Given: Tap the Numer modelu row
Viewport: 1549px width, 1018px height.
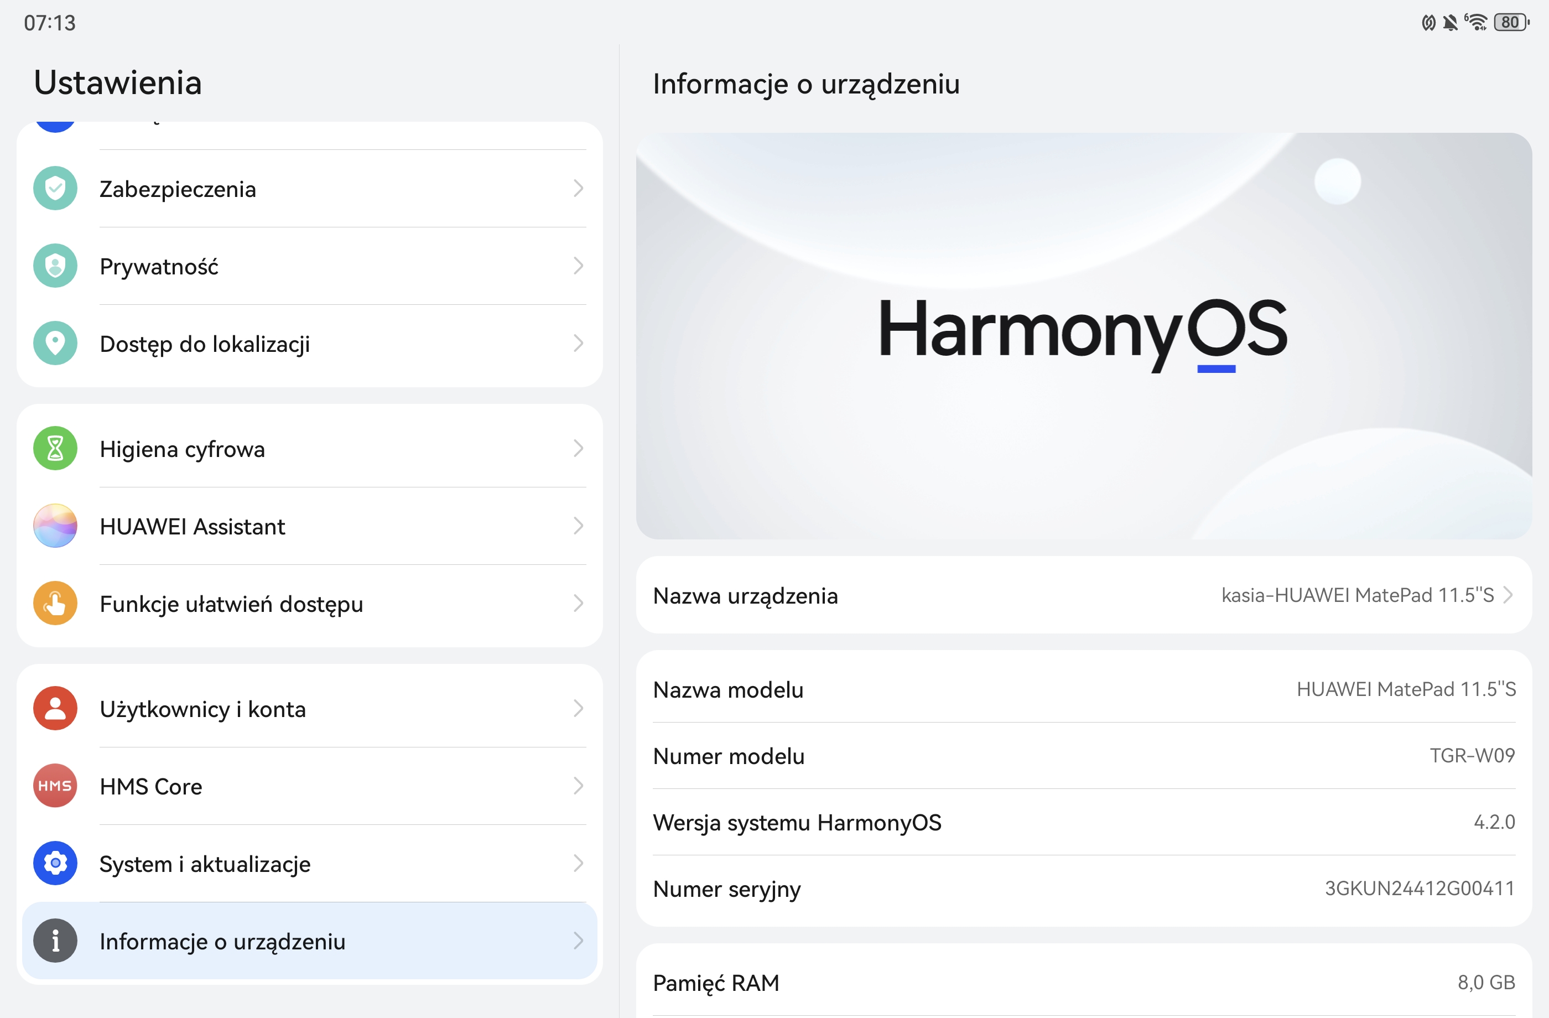Looking at the screenshot, I should coord(1084,756).
